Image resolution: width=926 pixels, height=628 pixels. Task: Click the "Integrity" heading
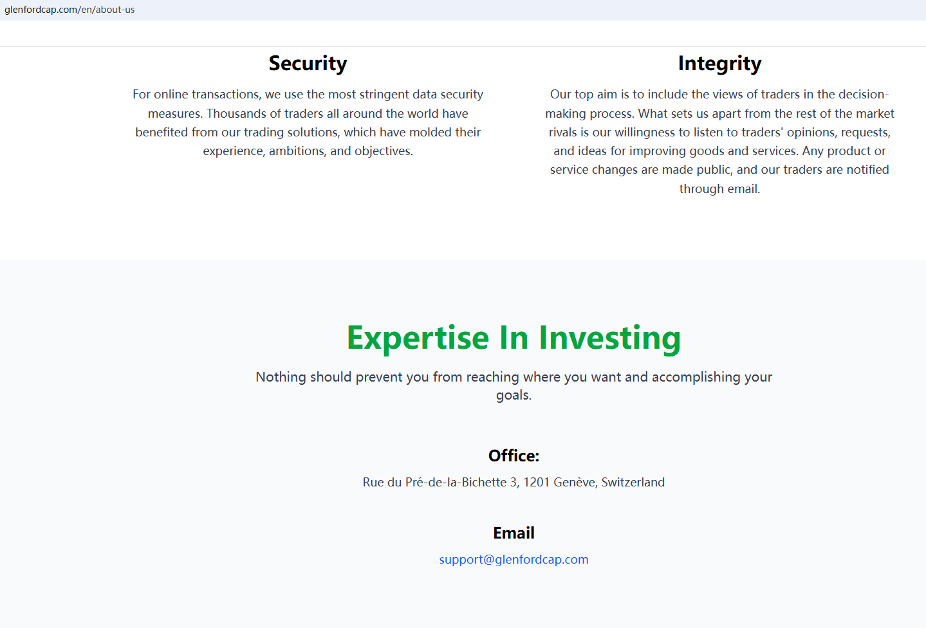[719, 64]
